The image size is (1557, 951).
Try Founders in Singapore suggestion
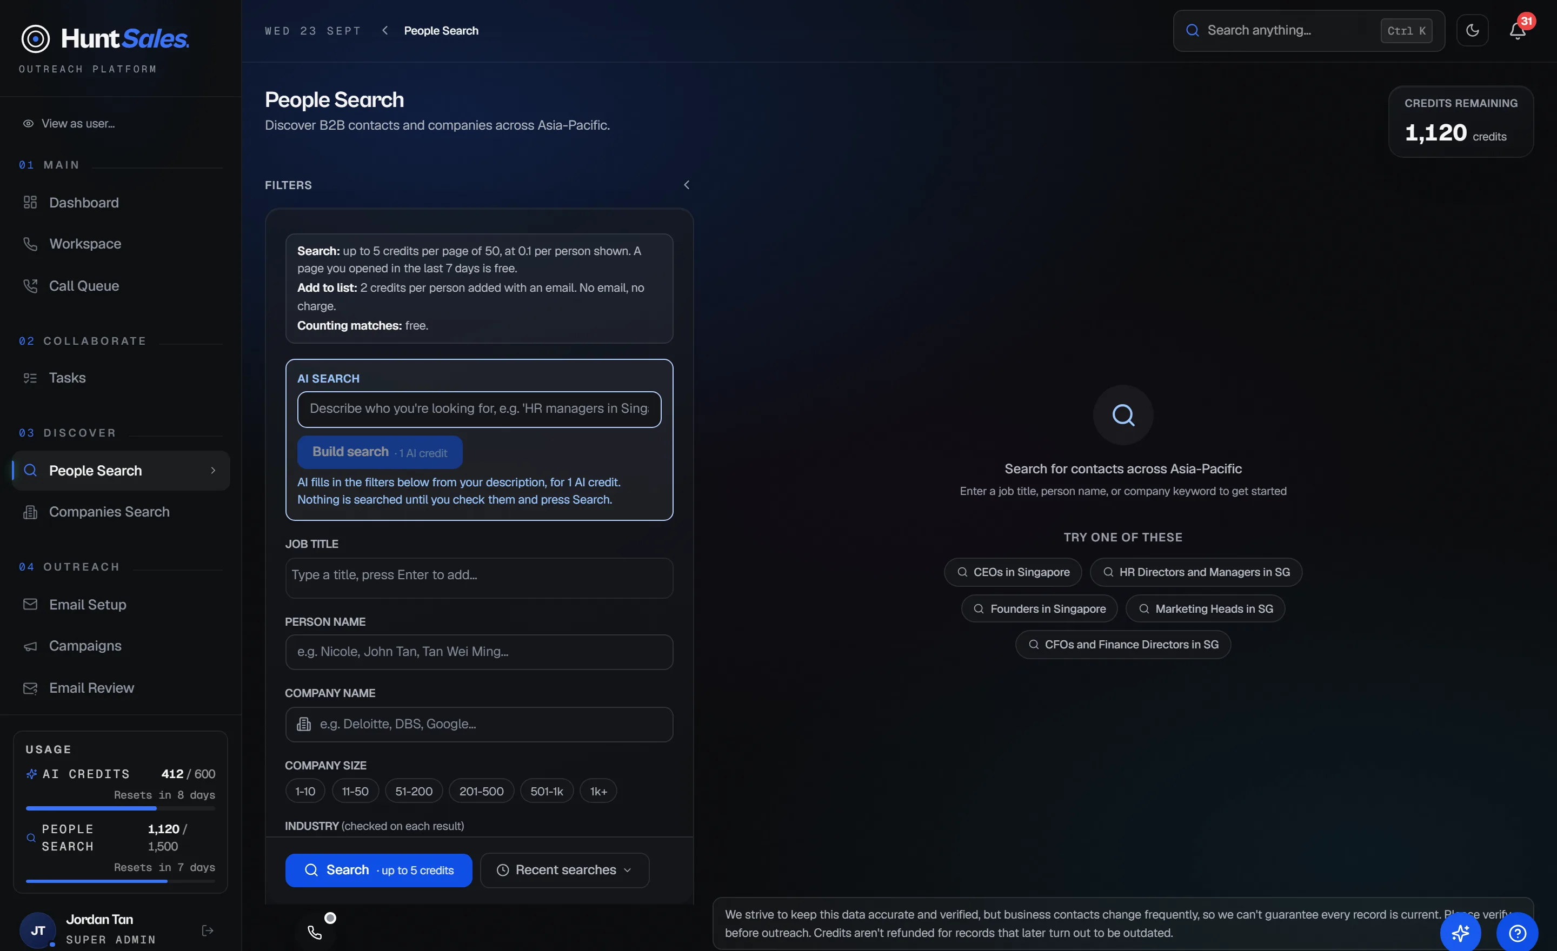tap(1040, 609)
